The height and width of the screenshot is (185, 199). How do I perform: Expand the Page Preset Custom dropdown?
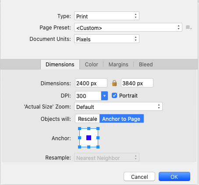pyautogui.click(x=128, y=27)
